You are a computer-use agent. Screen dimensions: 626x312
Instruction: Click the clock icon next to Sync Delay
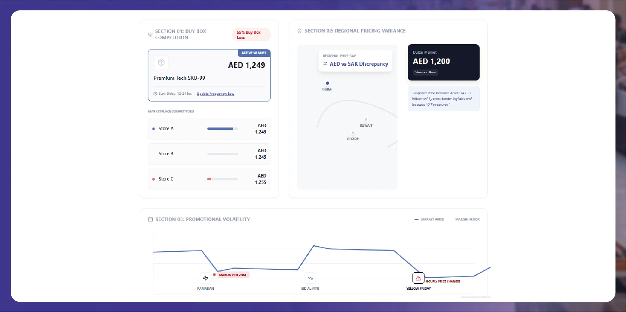pyautogui.click(x=156, y=93)
